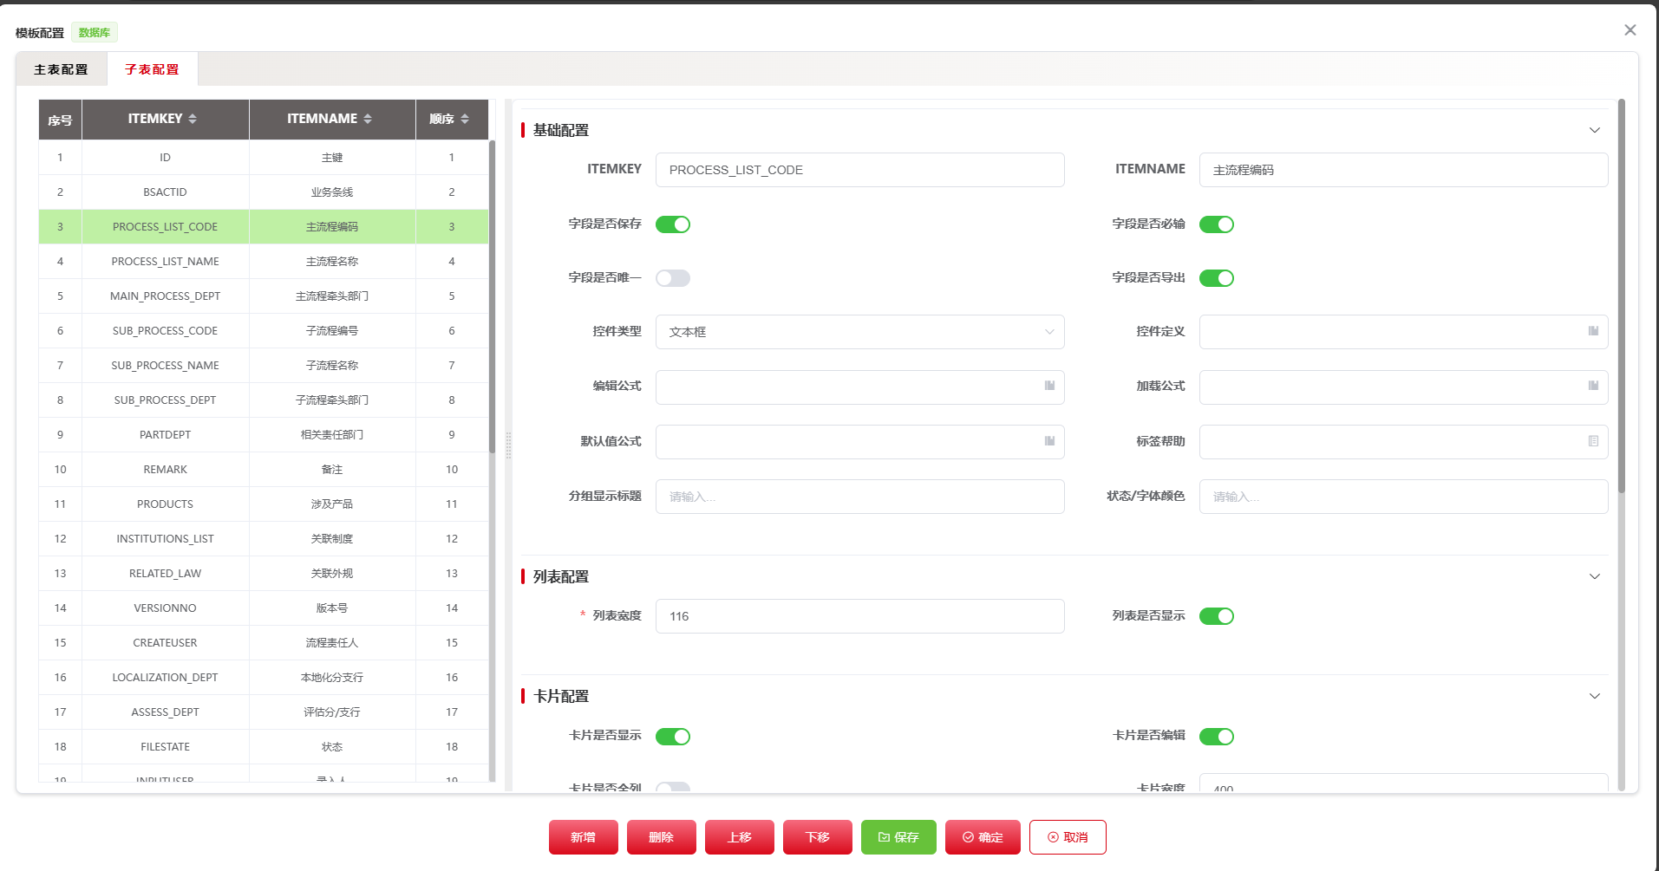Select the ID row
Image resolution: width=1659 pixels, height=871 pixels.
264,158
